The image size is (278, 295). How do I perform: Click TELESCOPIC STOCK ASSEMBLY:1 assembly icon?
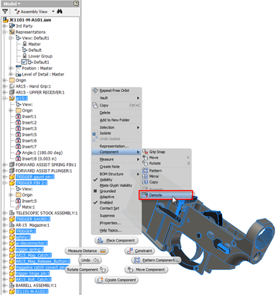pos(12,213)
